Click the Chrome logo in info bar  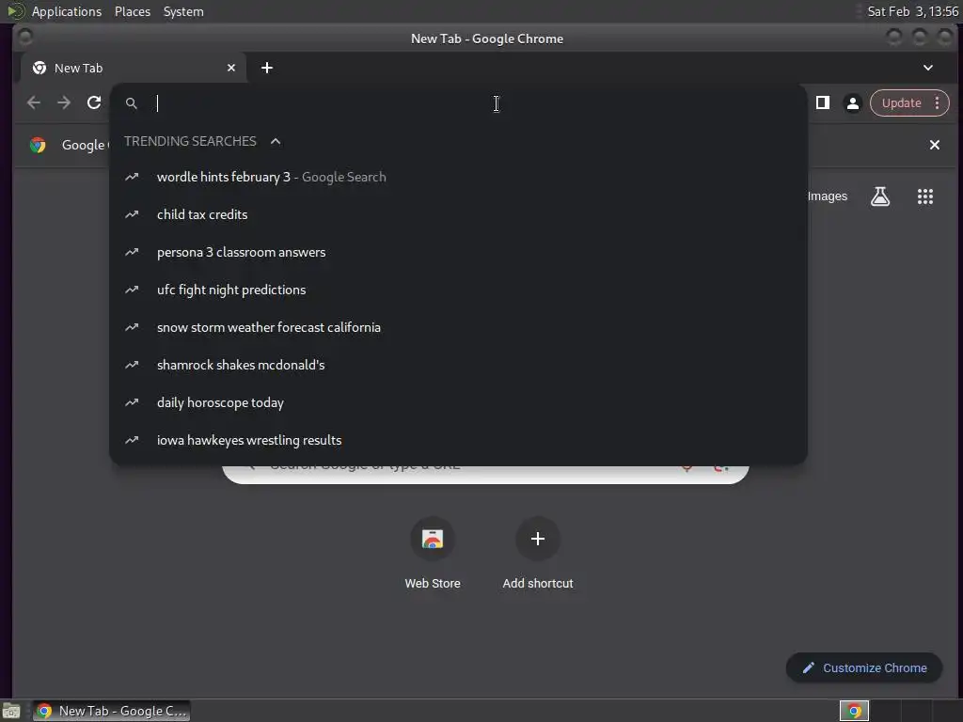pyautogui.click(x=38, y=145)
